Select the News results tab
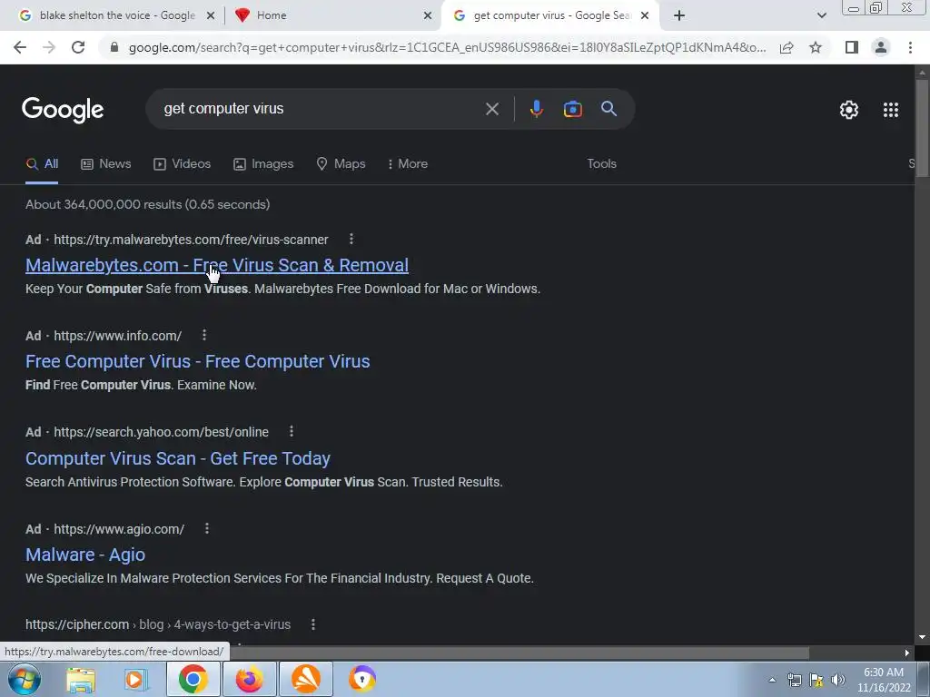 pos(105,163)
